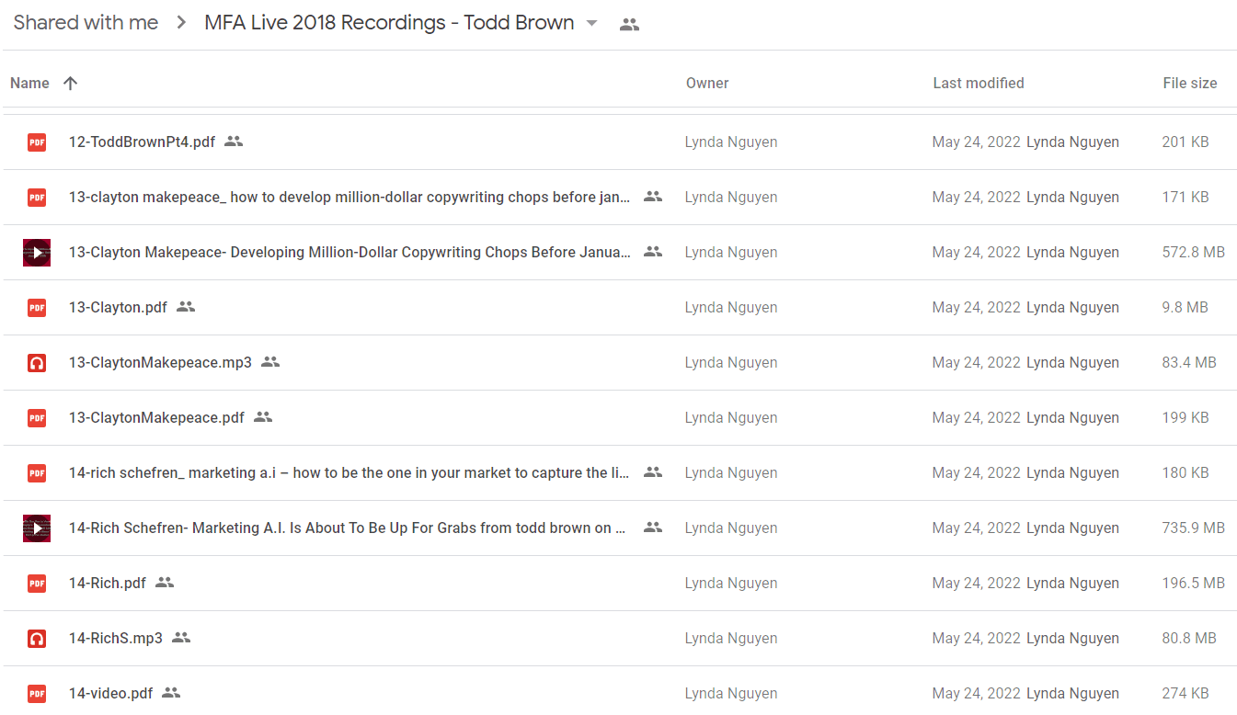Viewport: 1237px width, 715px height.
Task: Select the file 13-Clayton.pdf
Action: (x=118, y=308)
